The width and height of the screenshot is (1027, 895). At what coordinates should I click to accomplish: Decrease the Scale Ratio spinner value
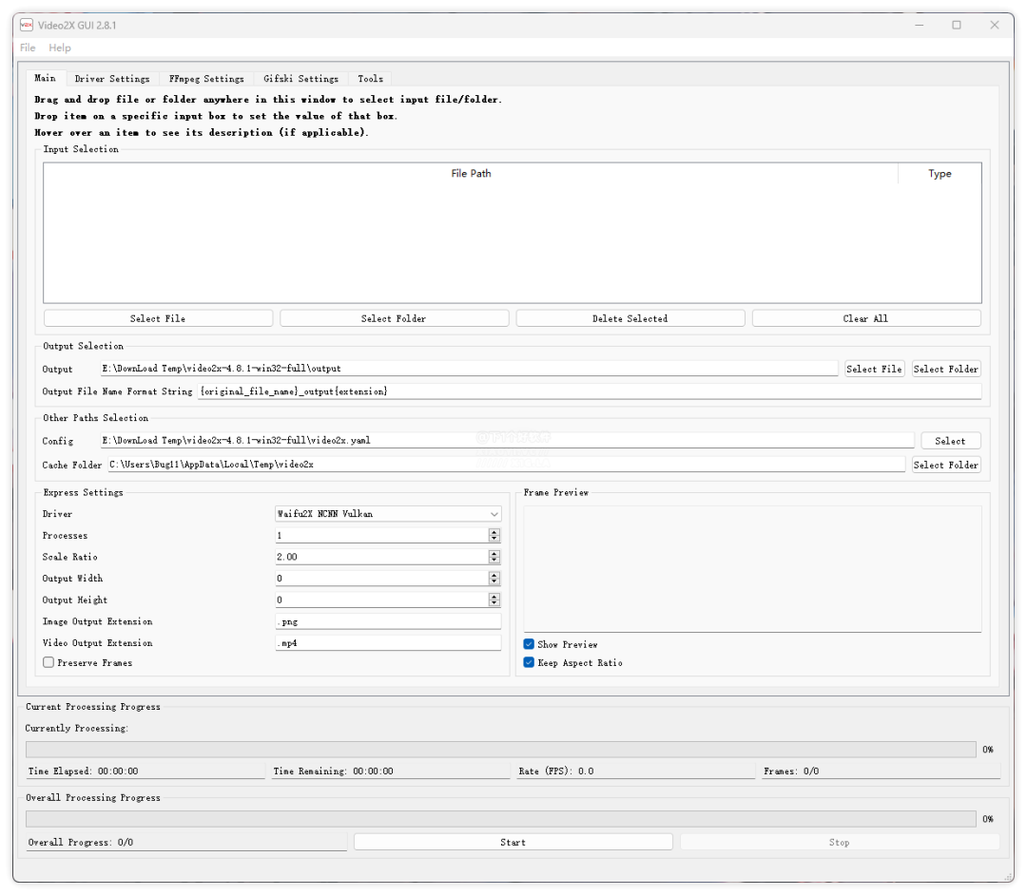[494, 561]
